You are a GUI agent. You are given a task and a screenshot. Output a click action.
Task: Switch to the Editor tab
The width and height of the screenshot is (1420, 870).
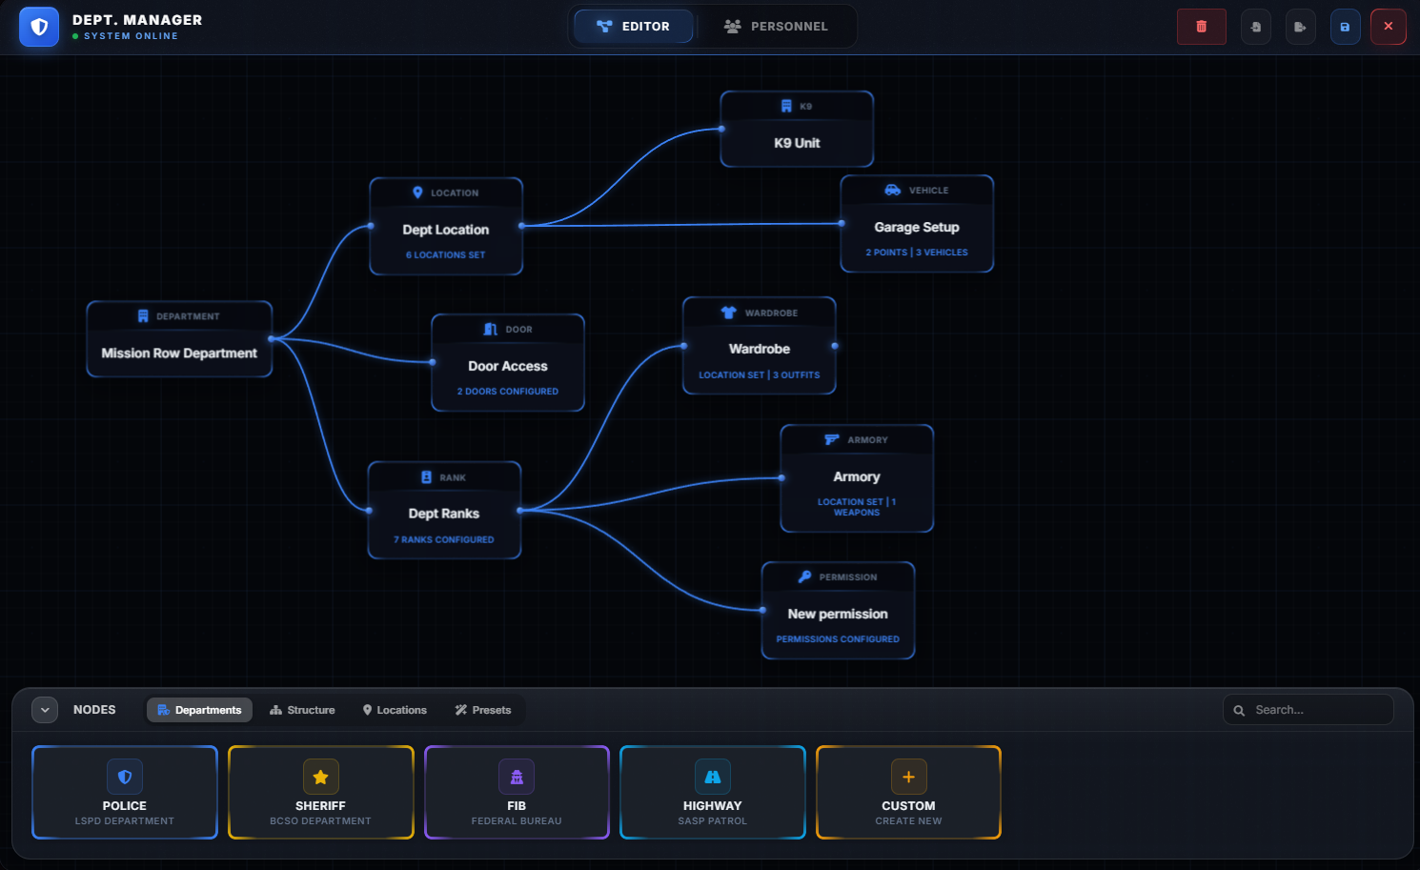point(633,27)
